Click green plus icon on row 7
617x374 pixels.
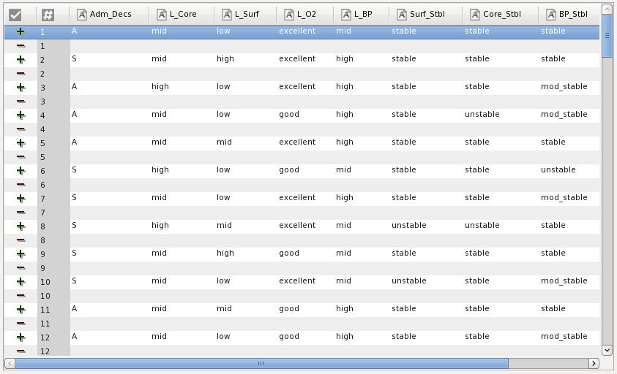20,199
